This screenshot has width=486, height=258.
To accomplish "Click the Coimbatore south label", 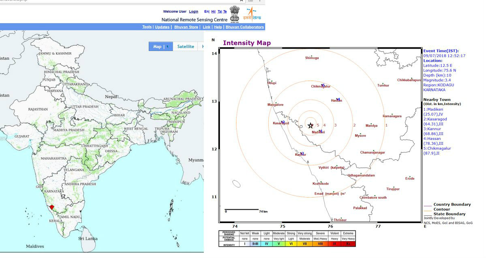I will point(373,198).
